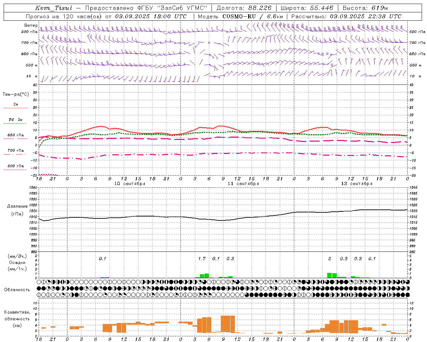Click the 850 гПа entry in temperature legend
This screenshot has height=342, width=427.
click(16, 135)
